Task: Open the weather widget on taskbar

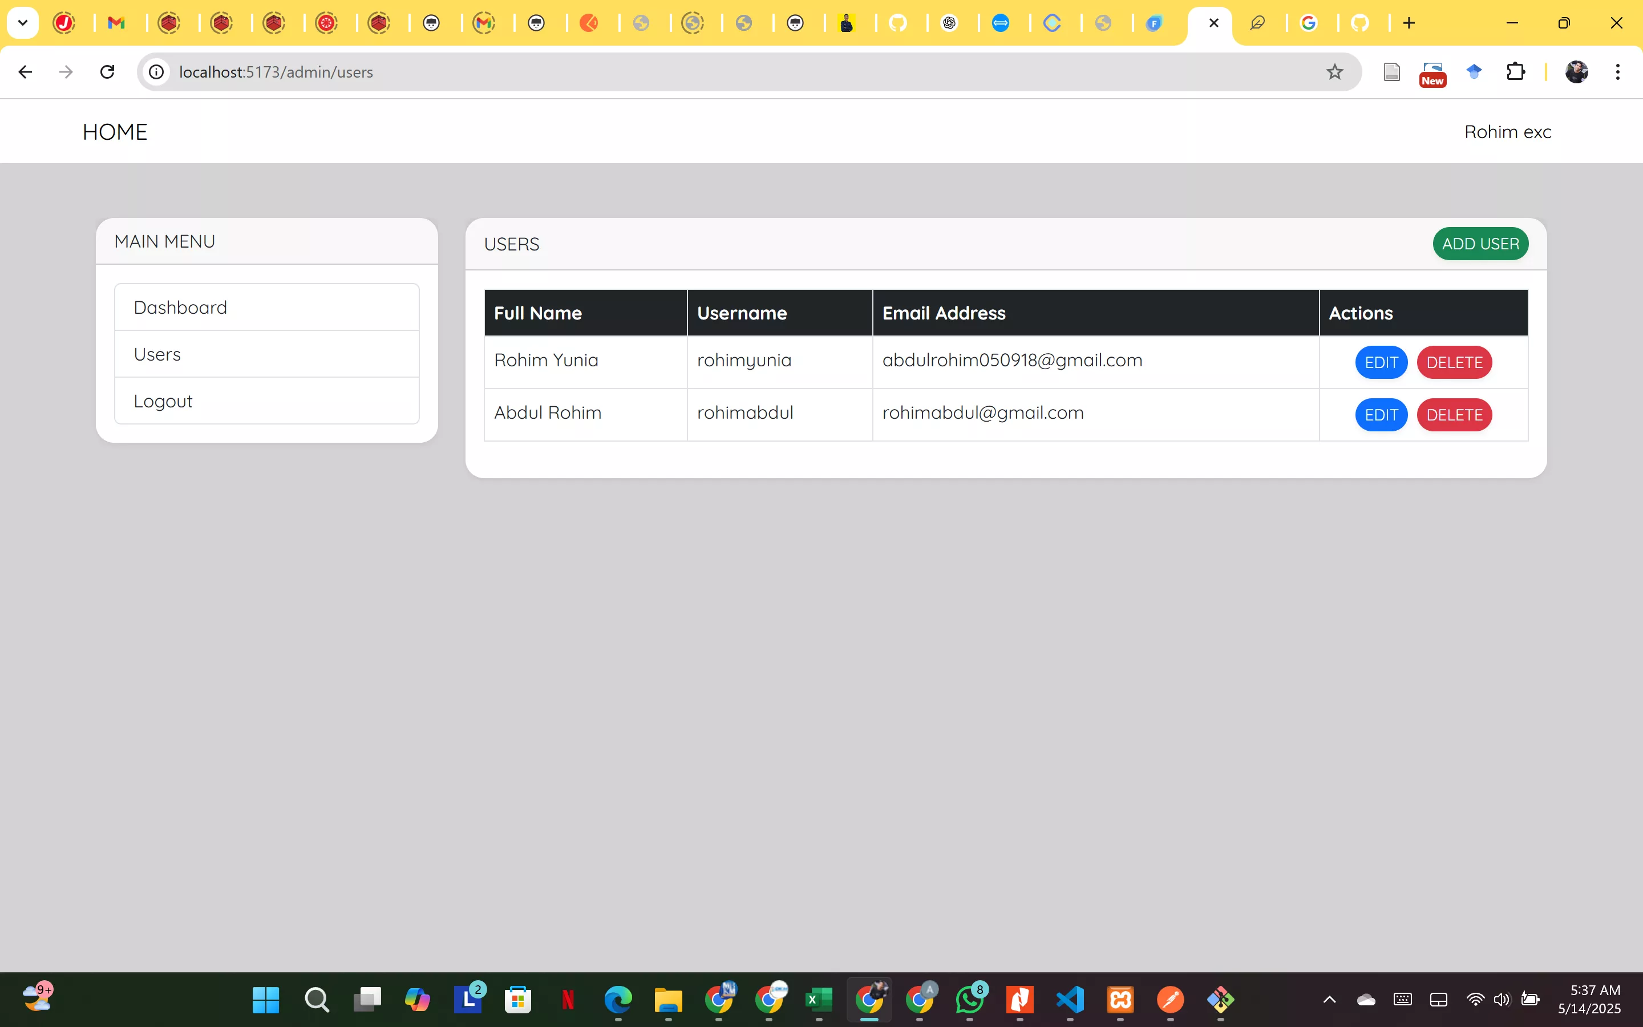Action: point(38,998)
